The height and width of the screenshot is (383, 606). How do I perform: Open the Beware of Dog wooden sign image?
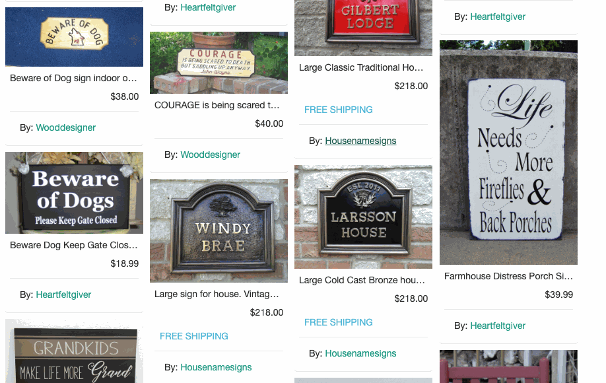click(74, 37)
